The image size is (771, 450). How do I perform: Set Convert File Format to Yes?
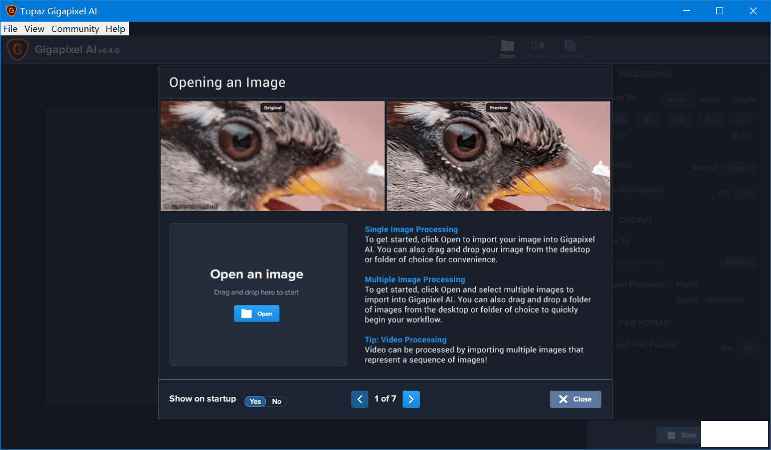point(727,348)
